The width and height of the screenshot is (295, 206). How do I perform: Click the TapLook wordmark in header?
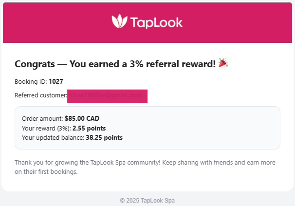(x=156, y=22)
